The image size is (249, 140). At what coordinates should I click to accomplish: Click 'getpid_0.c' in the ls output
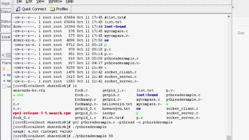86,109
